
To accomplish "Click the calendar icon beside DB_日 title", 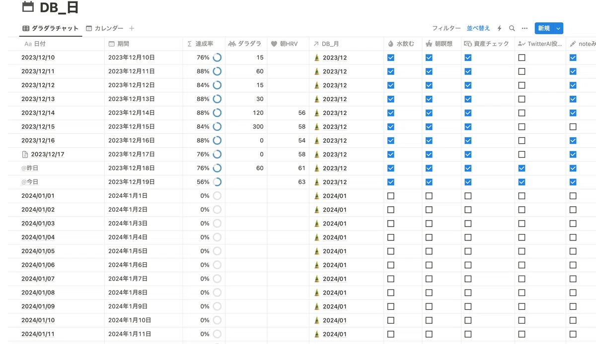I will tap(28, 7).
